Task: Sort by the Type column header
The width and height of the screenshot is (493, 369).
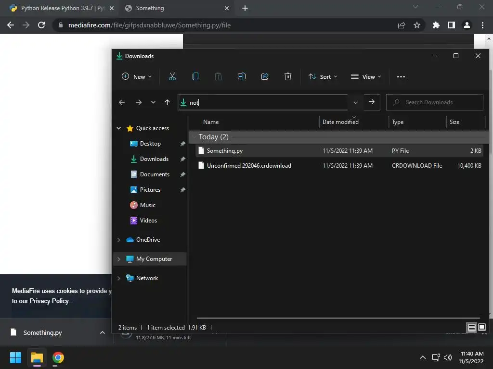Action: pyautogui.click(x=398, y=122)
